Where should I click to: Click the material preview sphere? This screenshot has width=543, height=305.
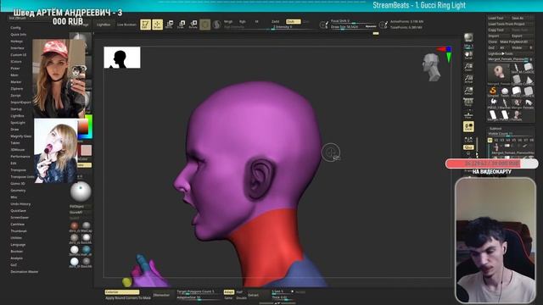pos(81,191)
